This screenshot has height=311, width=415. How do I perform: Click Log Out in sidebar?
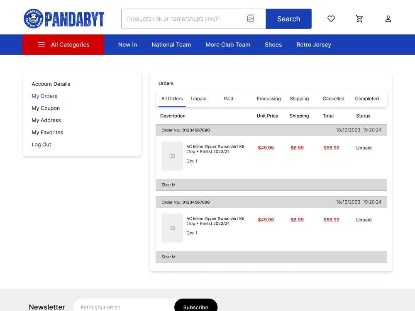[x=41, y=145]
